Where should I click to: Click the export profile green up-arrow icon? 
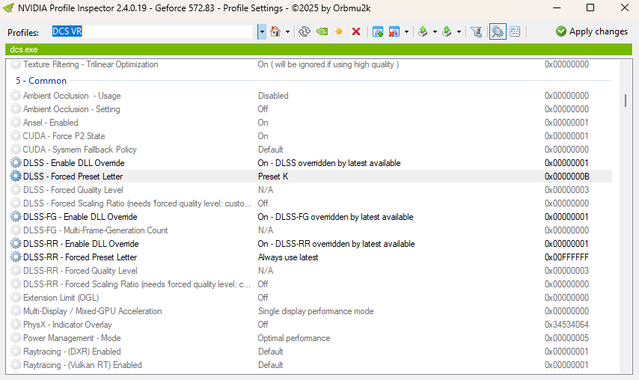point(423,31)
